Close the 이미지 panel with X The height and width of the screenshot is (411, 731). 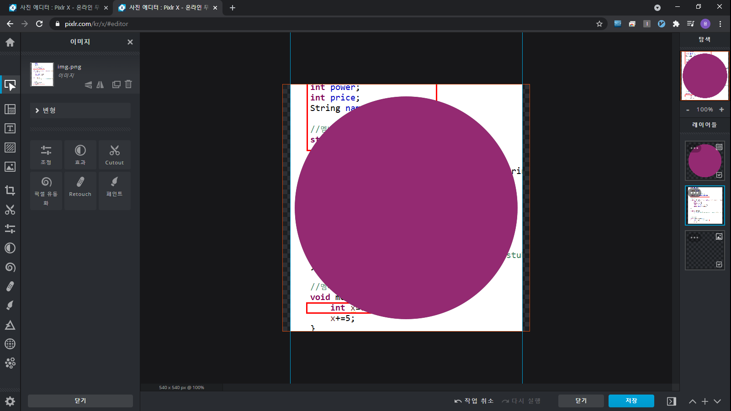[130, 42]
